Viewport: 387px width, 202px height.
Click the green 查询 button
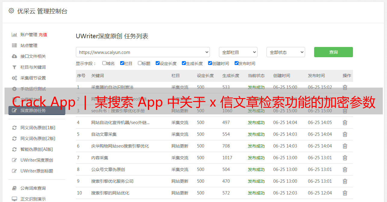click(x=333, y=52)
